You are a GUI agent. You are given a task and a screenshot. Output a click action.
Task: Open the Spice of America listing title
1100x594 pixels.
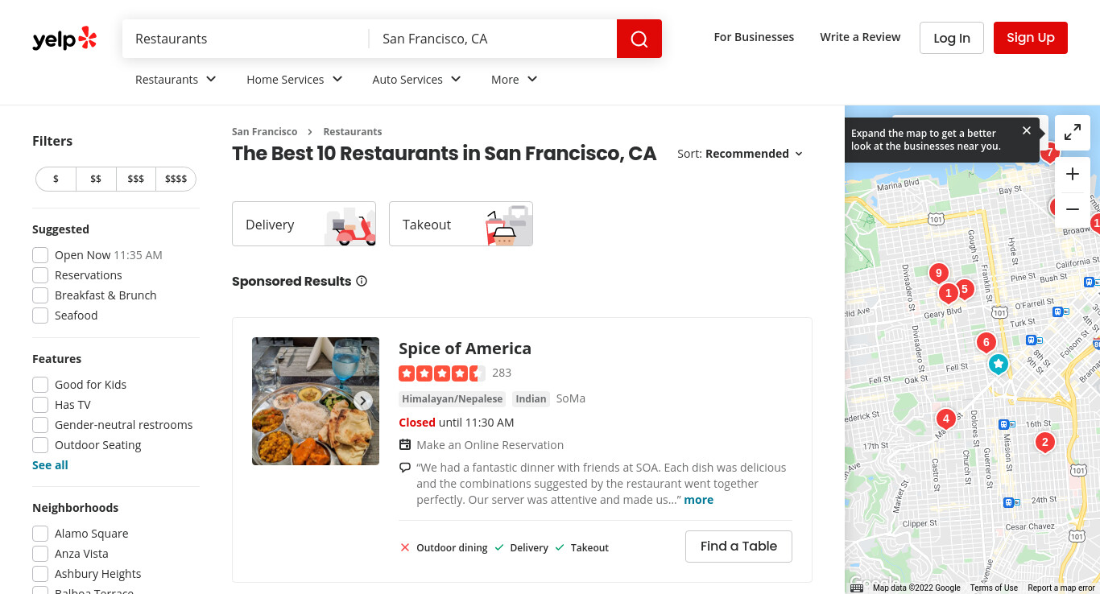[465, 349]
